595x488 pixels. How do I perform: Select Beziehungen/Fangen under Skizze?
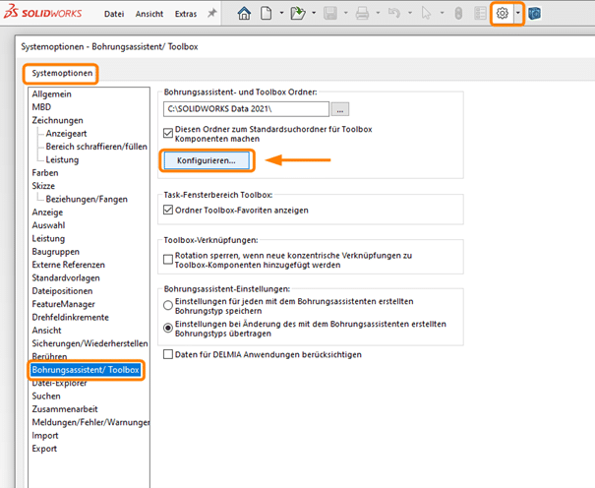point(87,199)
